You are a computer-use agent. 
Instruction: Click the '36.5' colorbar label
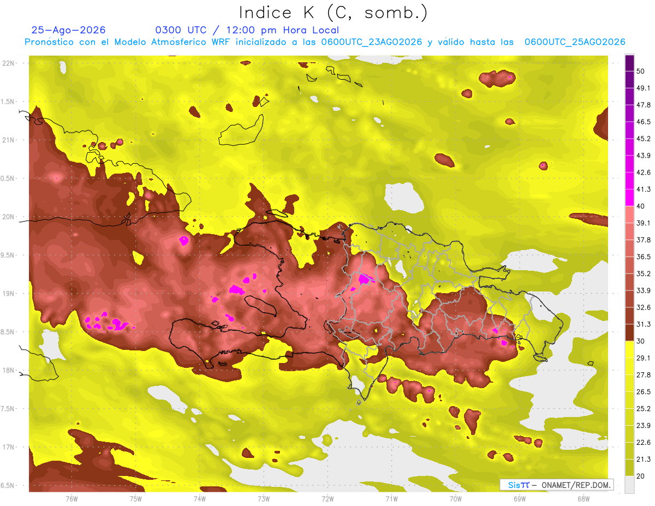[643, 257]
